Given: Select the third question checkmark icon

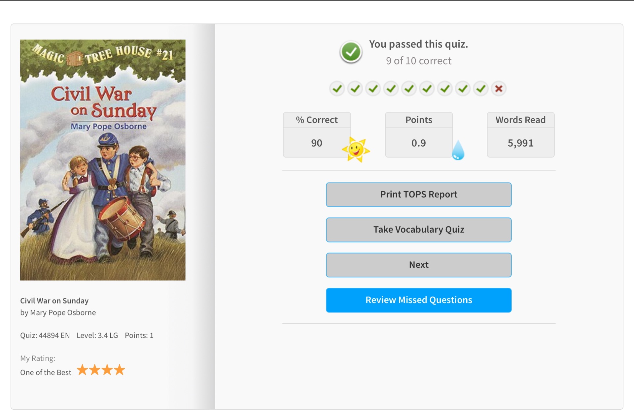Looking at the screenshot, I should (373, 89).
